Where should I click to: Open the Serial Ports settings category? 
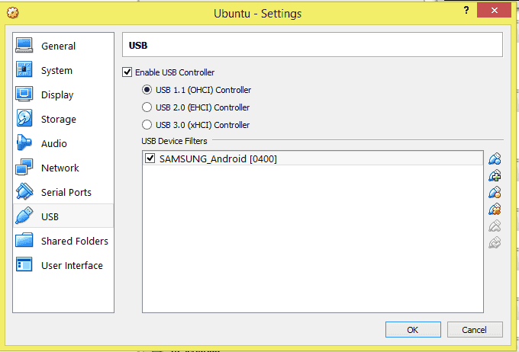[x=63, y=192]
